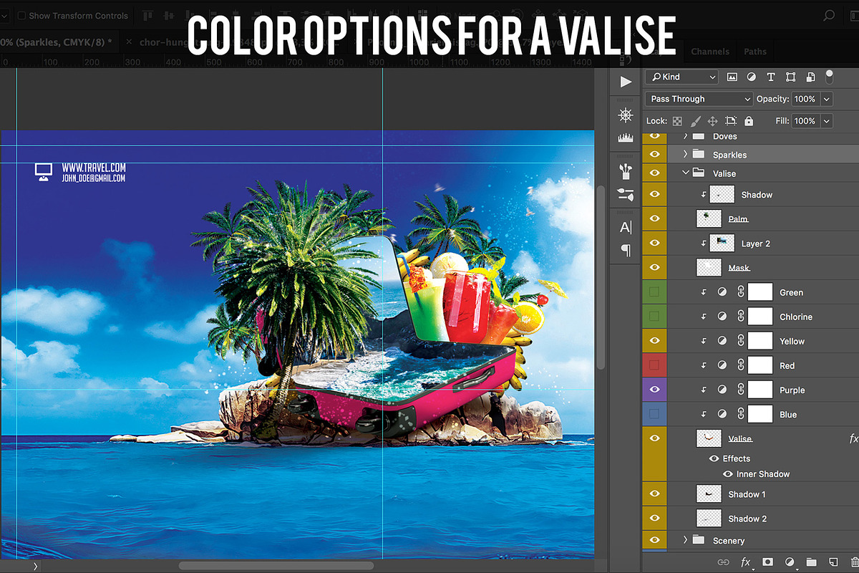Create new adjustment layer icon

coord(790,562)
